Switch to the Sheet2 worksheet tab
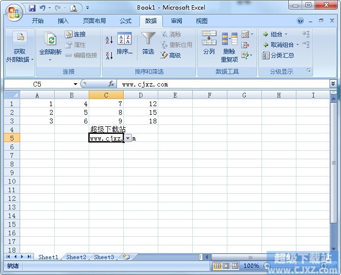 tap(76, 257)
